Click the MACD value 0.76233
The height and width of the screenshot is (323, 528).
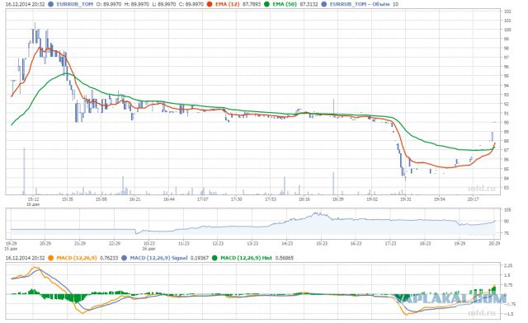(109, 258)
